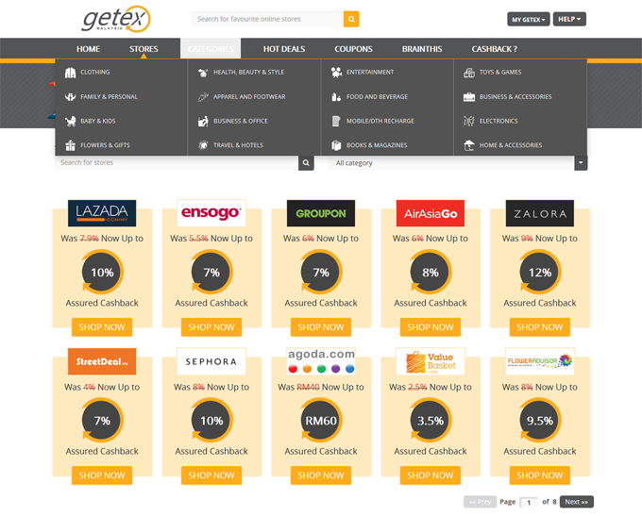Click the Books & Magazines icon

pyautogui.click(x=336, y=145)
